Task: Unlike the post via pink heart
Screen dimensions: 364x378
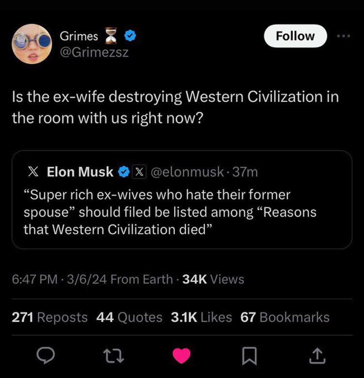Action: click(182, 356)
